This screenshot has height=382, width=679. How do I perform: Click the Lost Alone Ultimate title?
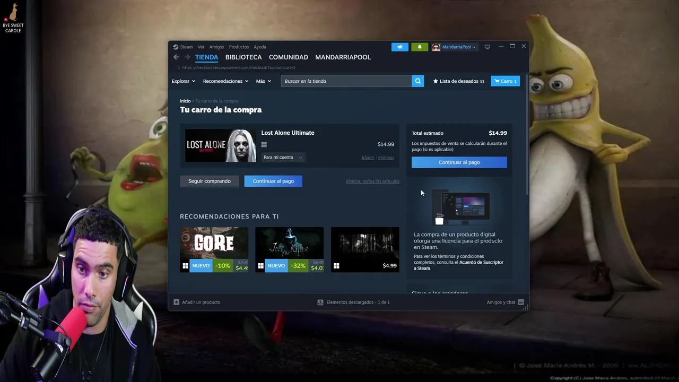pyautogui.click(x=288, y=133)
